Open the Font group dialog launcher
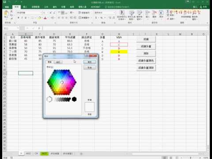212x159 pixels. coord(55,23)
